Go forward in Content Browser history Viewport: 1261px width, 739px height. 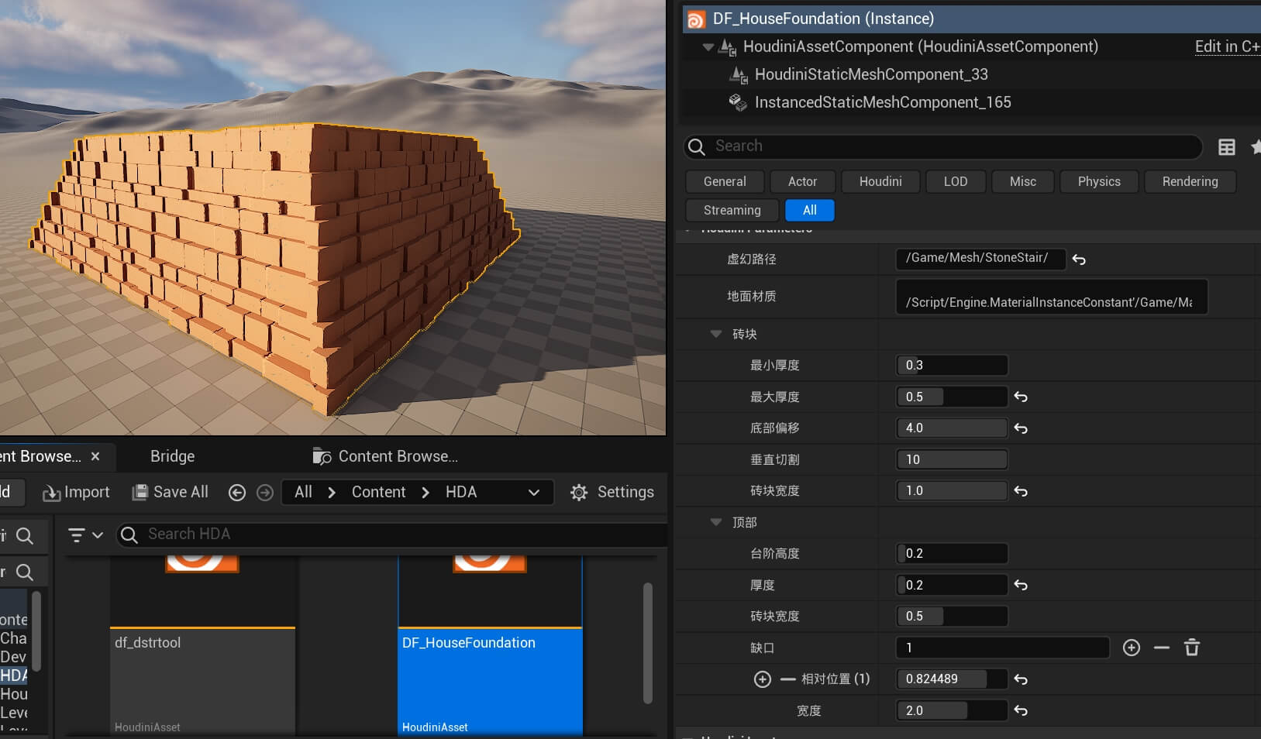coord(265,493)
